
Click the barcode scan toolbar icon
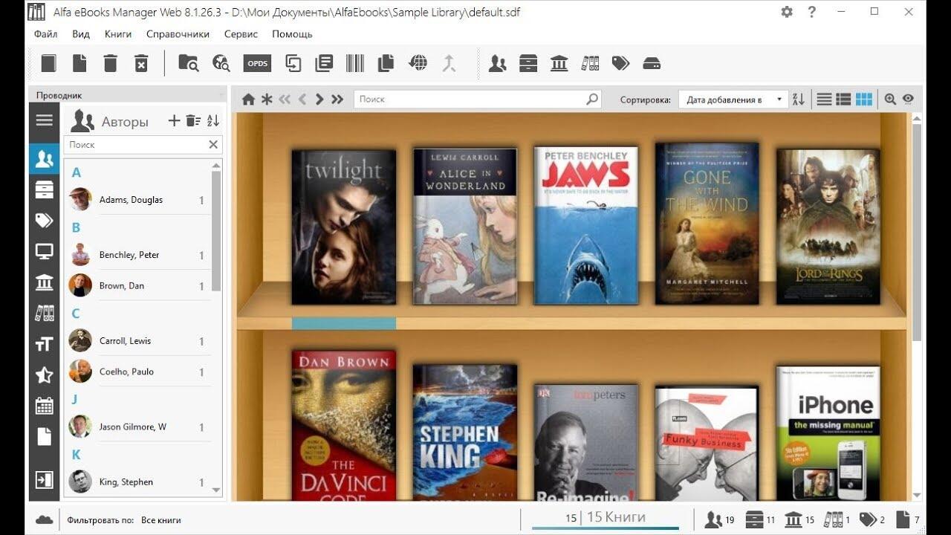[354, 63]
